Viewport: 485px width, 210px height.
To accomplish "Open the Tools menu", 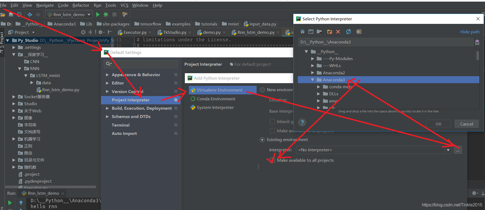I will tap(110, 5).
